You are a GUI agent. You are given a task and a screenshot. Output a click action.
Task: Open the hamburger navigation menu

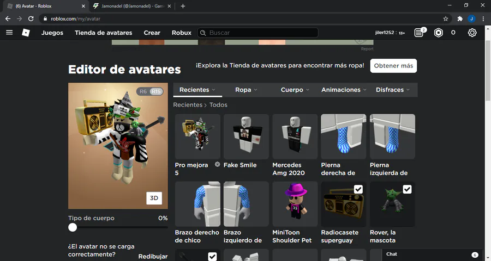coord(9,33)
